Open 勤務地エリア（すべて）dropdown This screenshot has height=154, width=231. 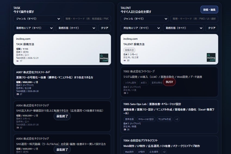(33, 28)
